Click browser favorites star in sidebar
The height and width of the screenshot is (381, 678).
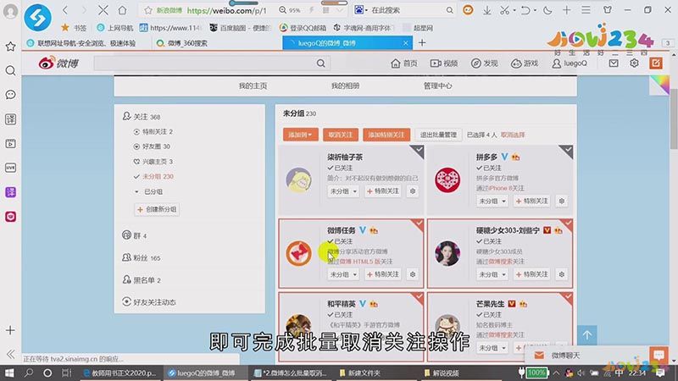[x=10, y=47]
